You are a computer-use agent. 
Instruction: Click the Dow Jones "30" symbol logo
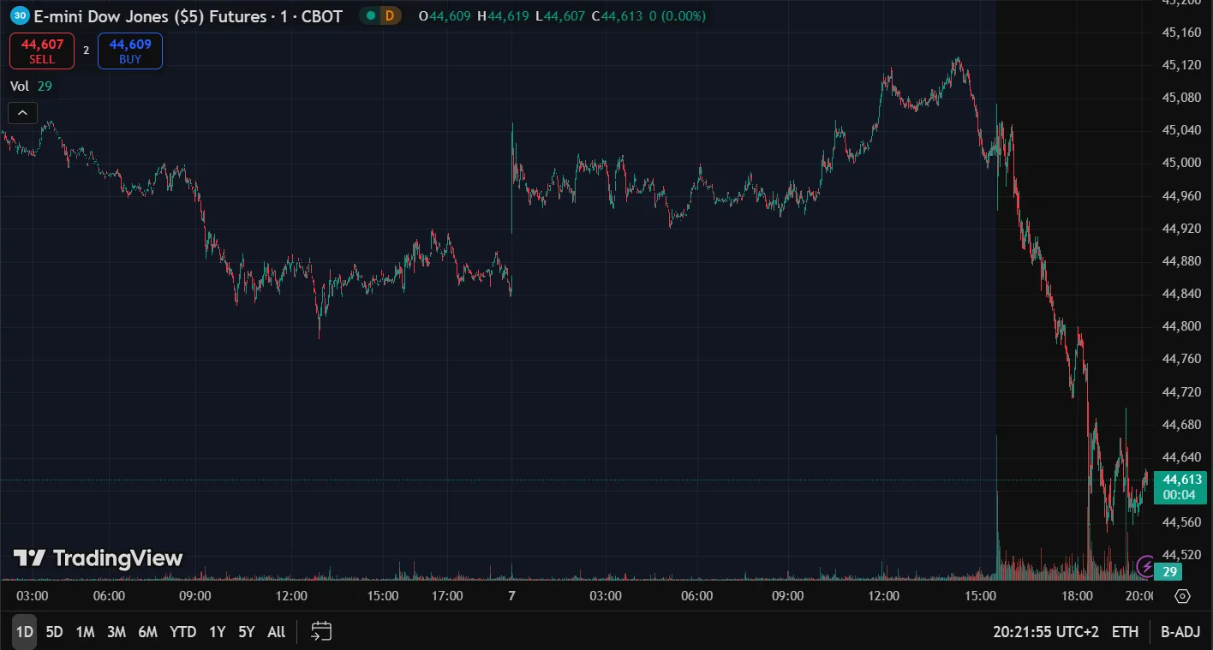pos(21,15)
